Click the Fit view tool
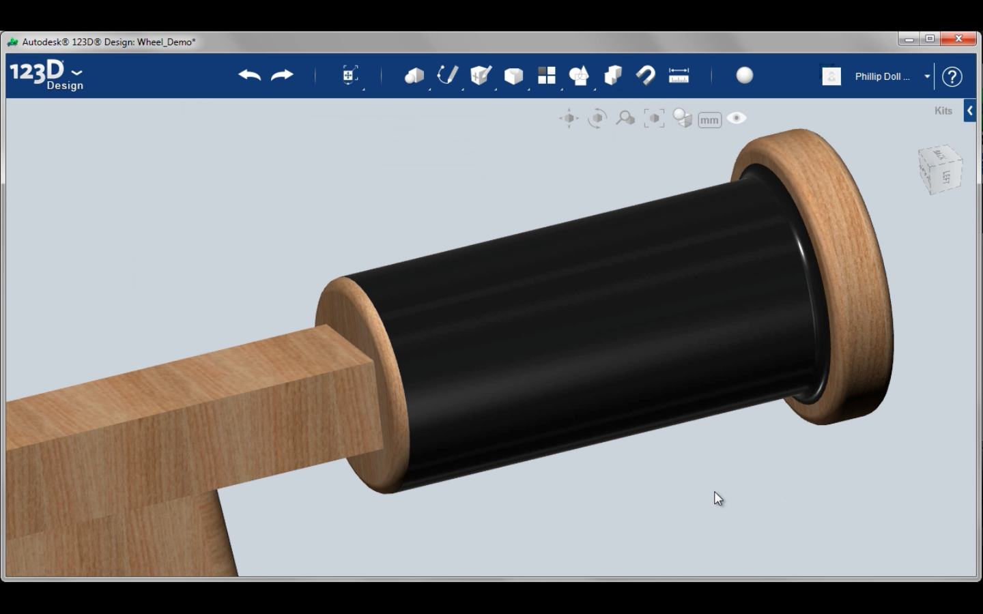The image size is (983, 614). pyautogui.click(x=654, y=119)
